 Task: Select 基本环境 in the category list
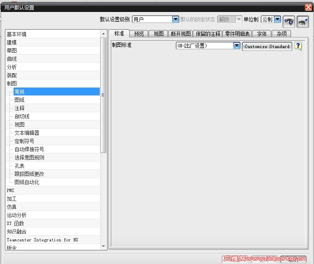point(53,34)
